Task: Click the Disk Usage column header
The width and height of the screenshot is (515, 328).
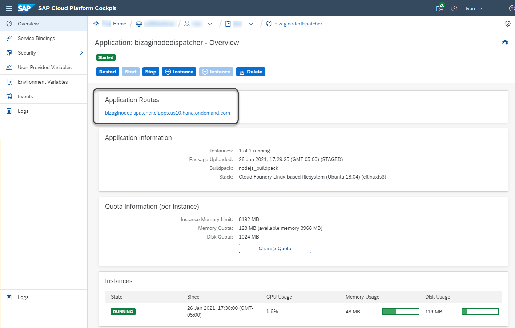Action: click(438, 297)
